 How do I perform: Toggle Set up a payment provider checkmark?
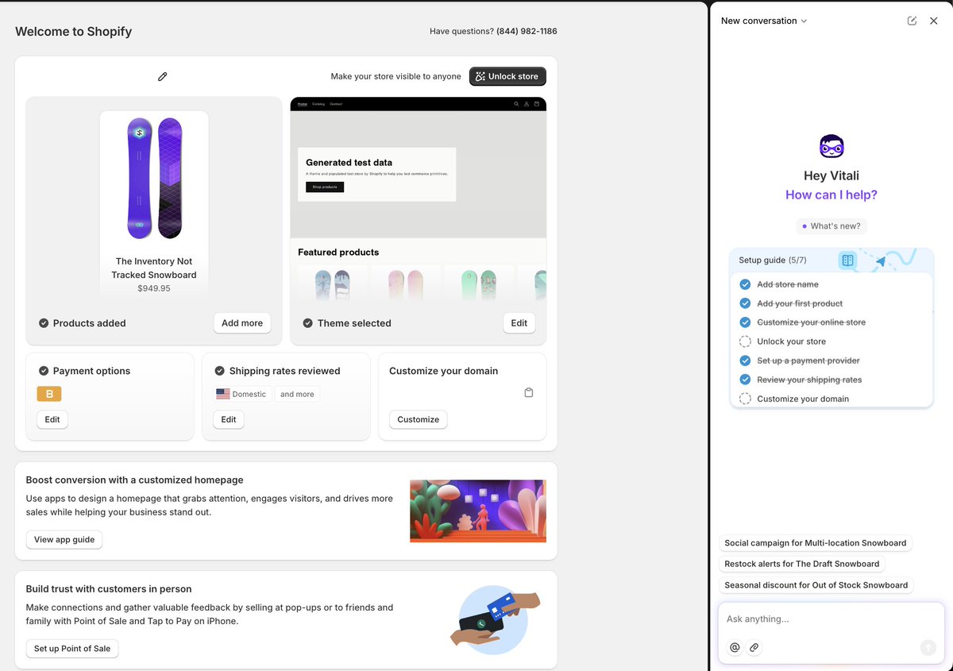tap(745, 361)
